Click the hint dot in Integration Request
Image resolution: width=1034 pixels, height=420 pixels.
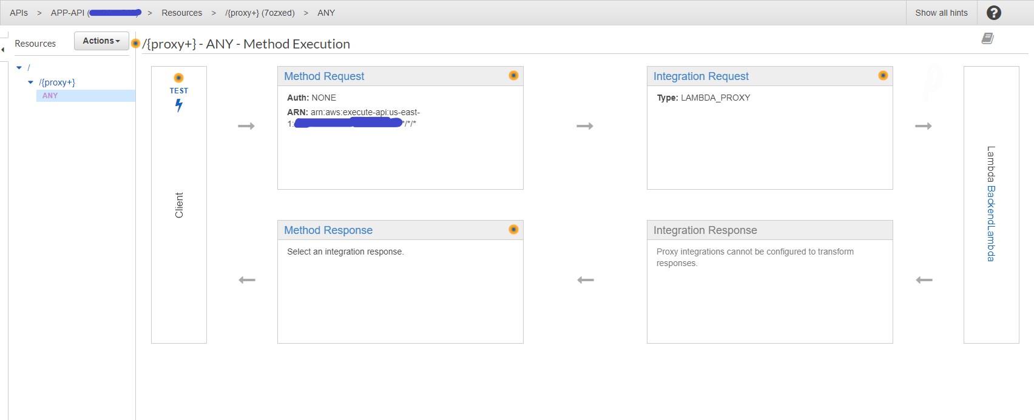coord(883,76)
